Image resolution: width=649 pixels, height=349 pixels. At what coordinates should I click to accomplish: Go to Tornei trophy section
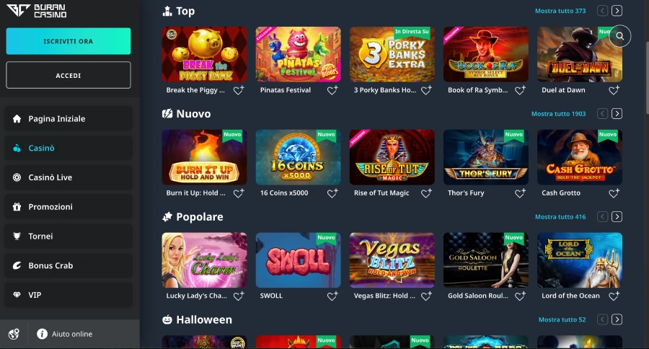click(69, 236)
